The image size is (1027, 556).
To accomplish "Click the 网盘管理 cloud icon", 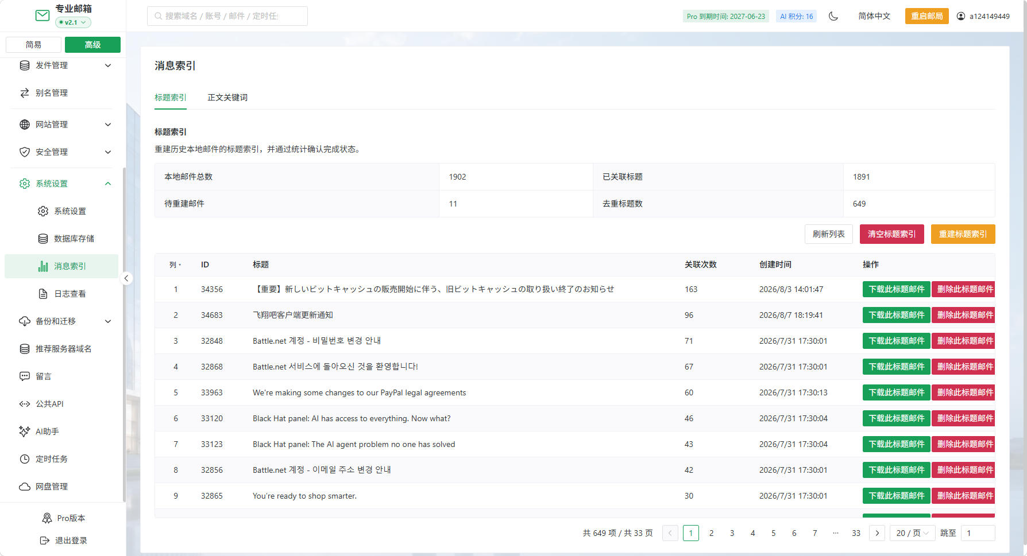I will coord(25,487).
